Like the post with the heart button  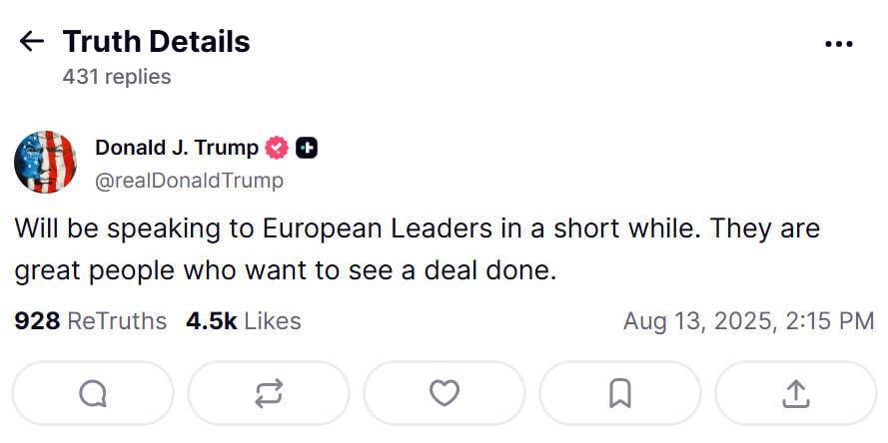click(444, 394)
